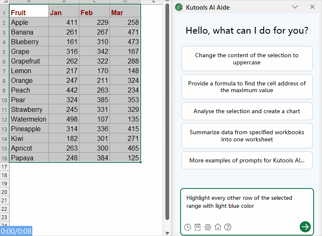Choose 'Change the content to uppercase' suggestion
The width and height of the screenshot is (322, 236).
point(247,59)
